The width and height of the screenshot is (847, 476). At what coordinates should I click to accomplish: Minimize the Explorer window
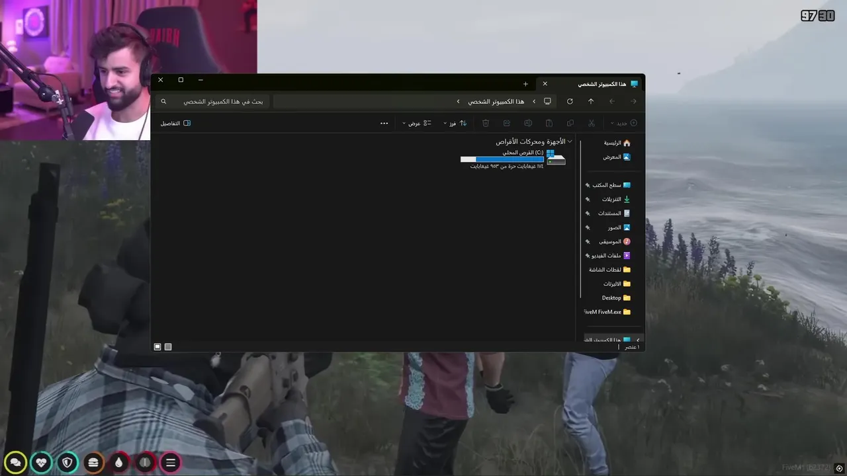[x=201, y=80]
